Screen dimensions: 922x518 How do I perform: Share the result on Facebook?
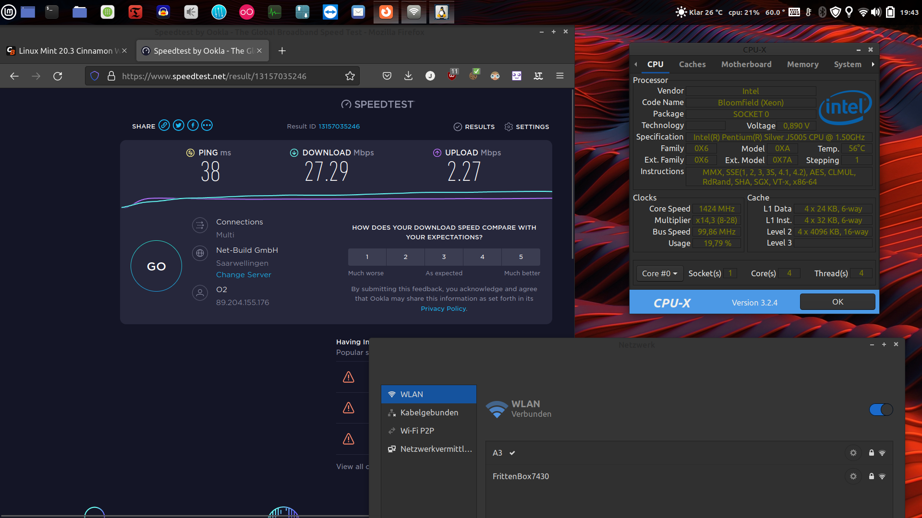[193, 125]
